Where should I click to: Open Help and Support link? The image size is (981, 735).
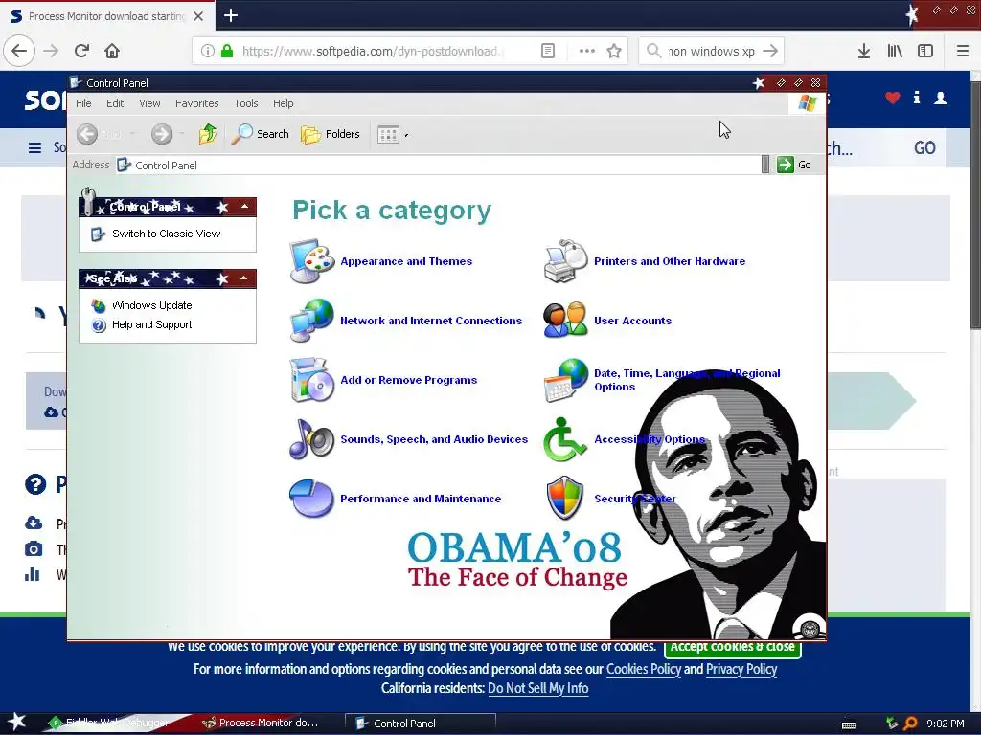(151, 324)
